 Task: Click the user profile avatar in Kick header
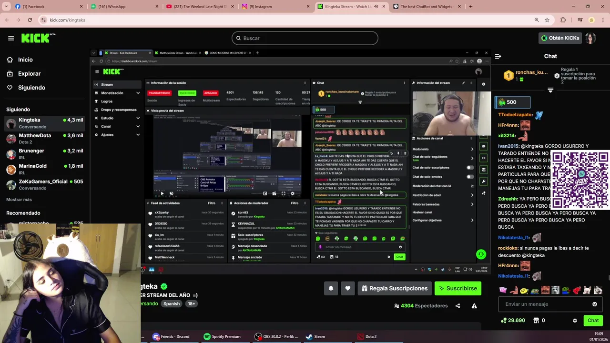(590, 38)
